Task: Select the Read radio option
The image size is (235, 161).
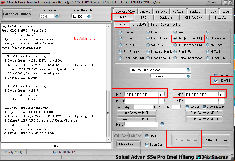Action: point(148,32)
